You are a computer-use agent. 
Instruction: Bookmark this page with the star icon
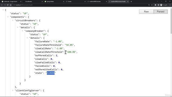[152, 5]
